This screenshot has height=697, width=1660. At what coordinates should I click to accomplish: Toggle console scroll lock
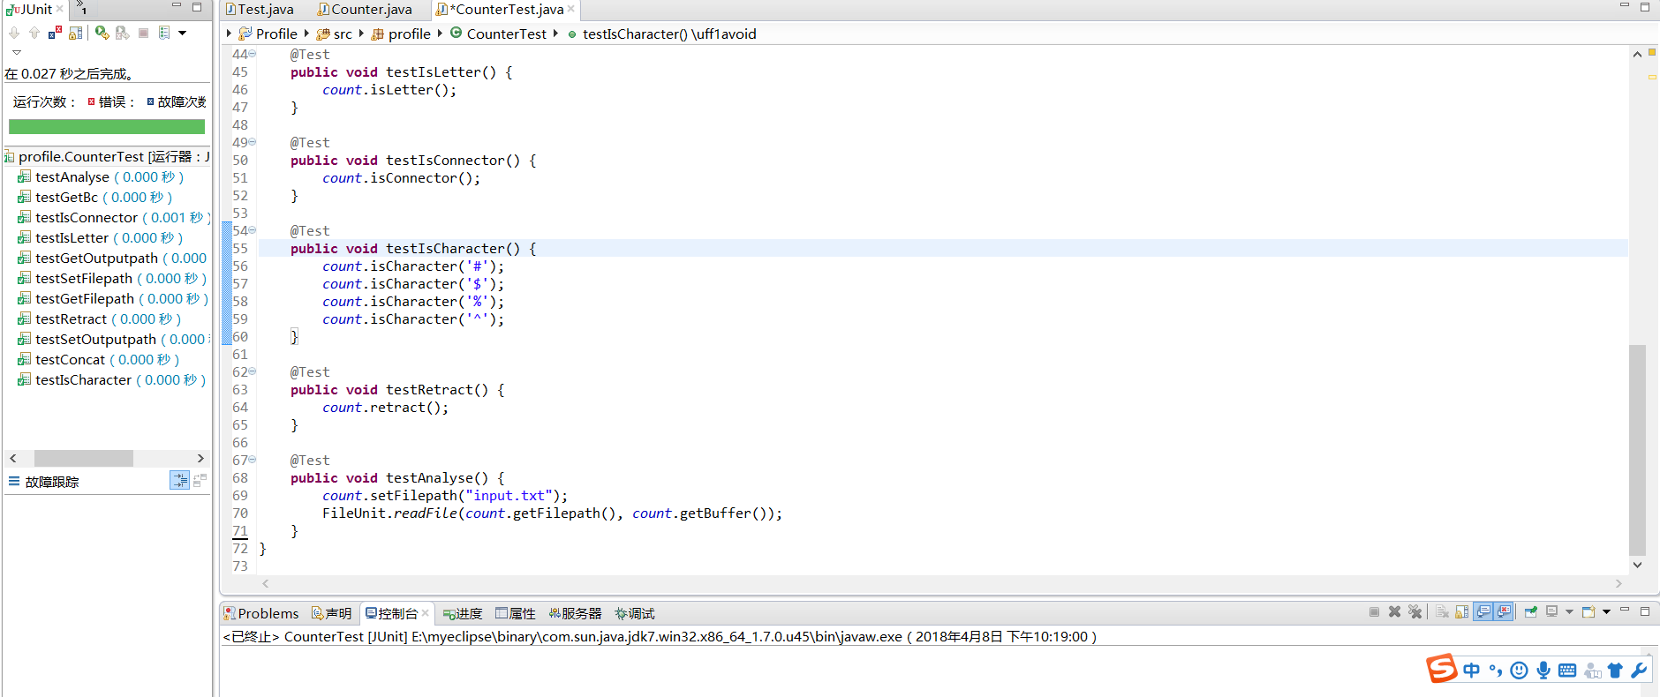click(x=1462, y=611)
